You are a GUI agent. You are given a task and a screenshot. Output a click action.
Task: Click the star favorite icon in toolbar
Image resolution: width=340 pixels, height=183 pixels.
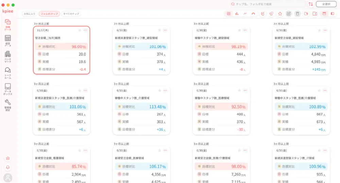280,14
